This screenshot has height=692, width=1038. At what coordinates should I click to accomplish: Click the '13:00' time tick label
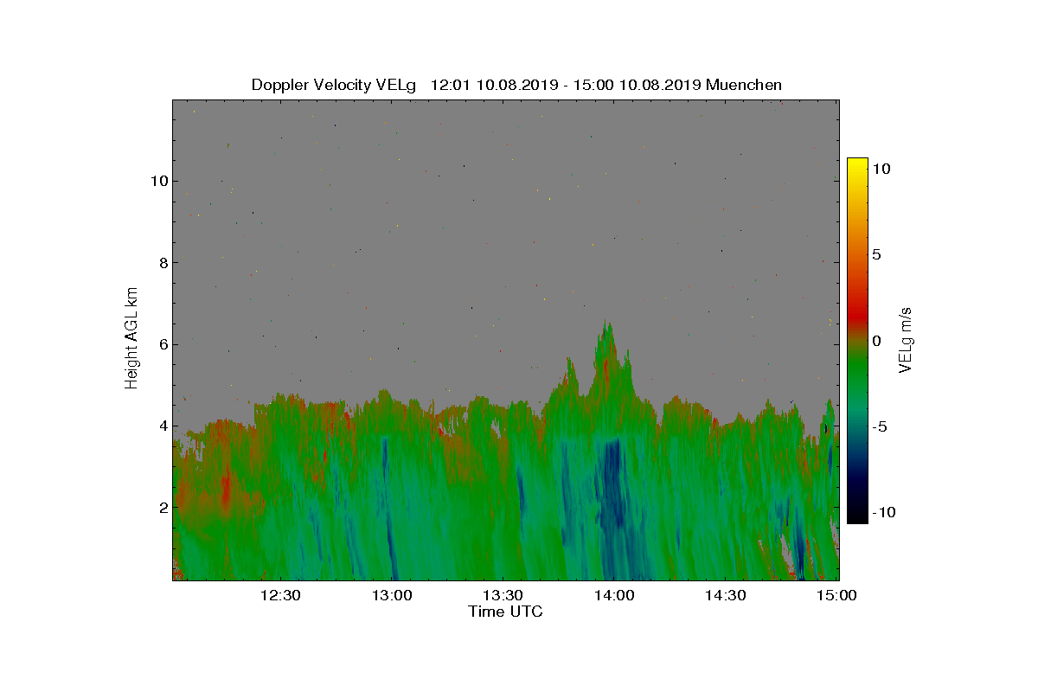[x=391, y=595]
